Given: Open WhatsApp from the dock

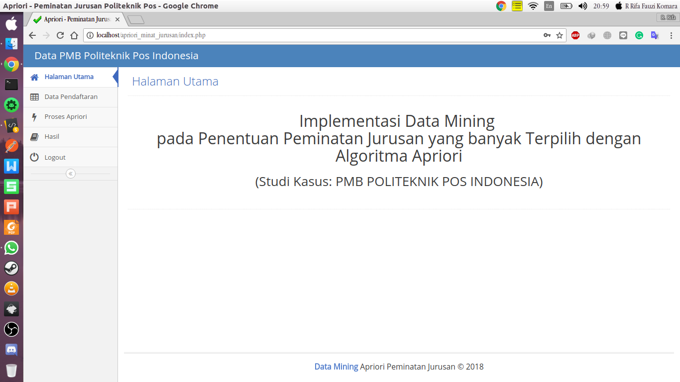Looking at the screenshot, I should click(x=11, y=248).
